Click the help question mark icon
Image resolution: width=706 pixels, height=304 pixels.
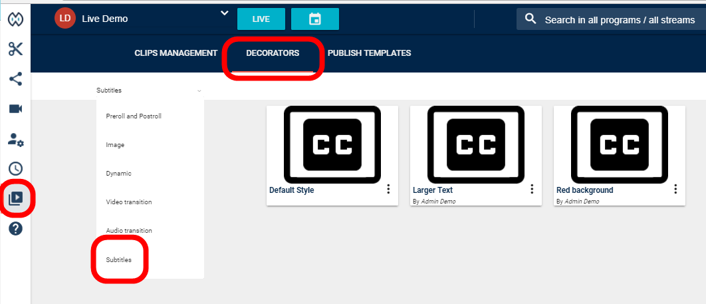(15, 228)
